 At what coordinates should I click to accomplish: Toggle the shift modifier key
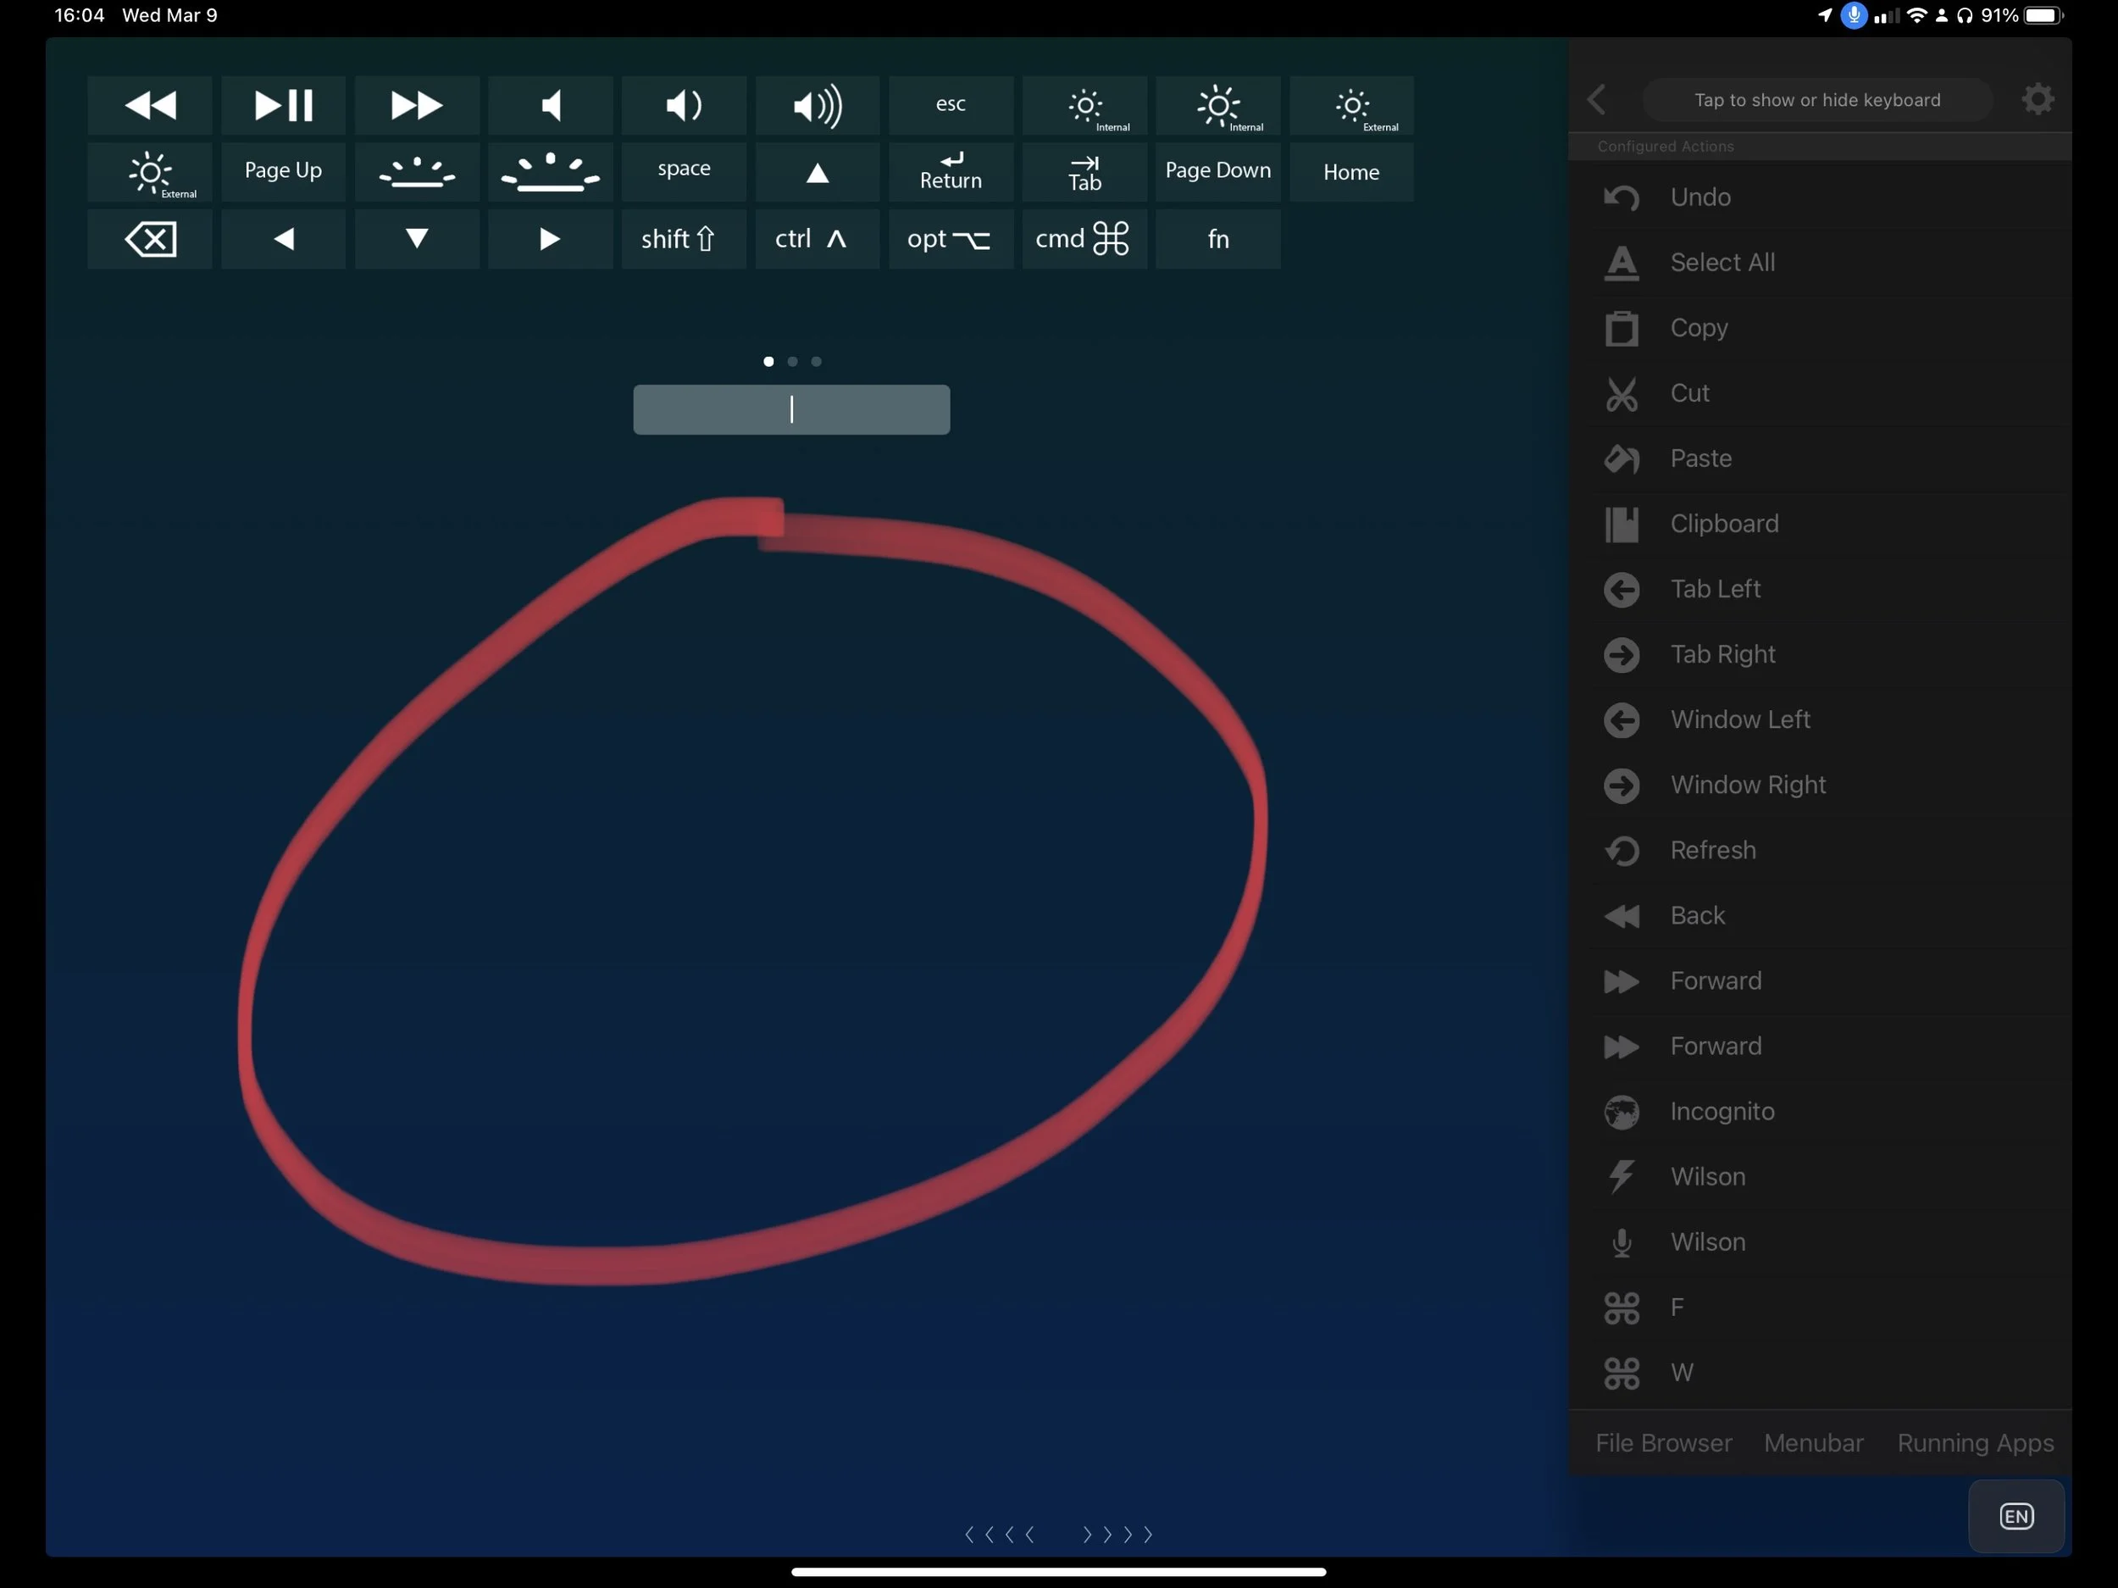[683, 238]
